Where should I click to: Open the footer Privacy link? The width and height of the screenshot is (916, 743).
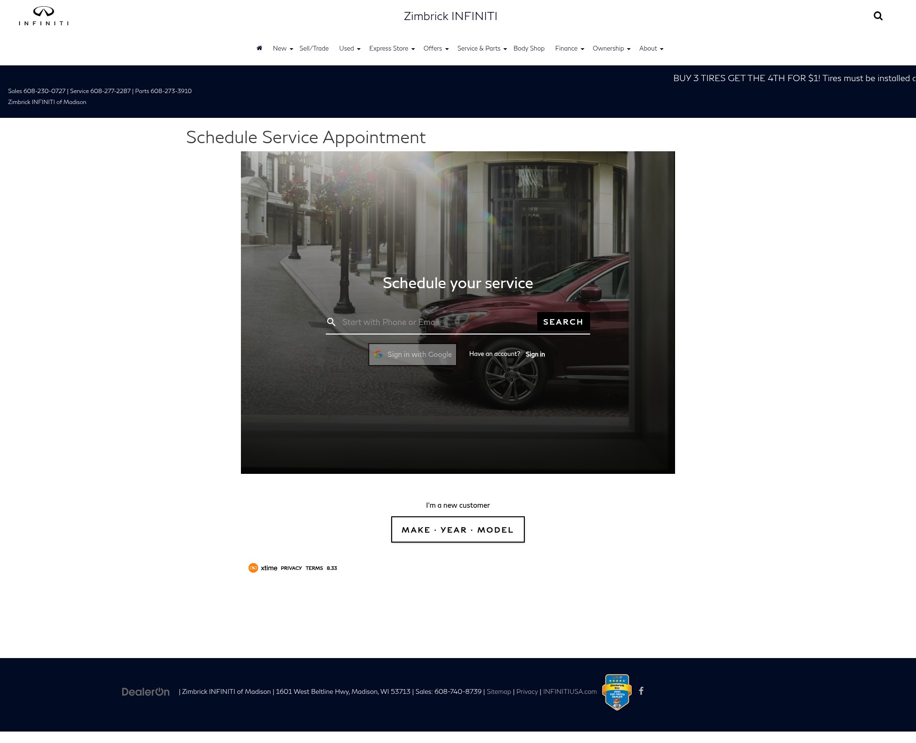(527, 692)
